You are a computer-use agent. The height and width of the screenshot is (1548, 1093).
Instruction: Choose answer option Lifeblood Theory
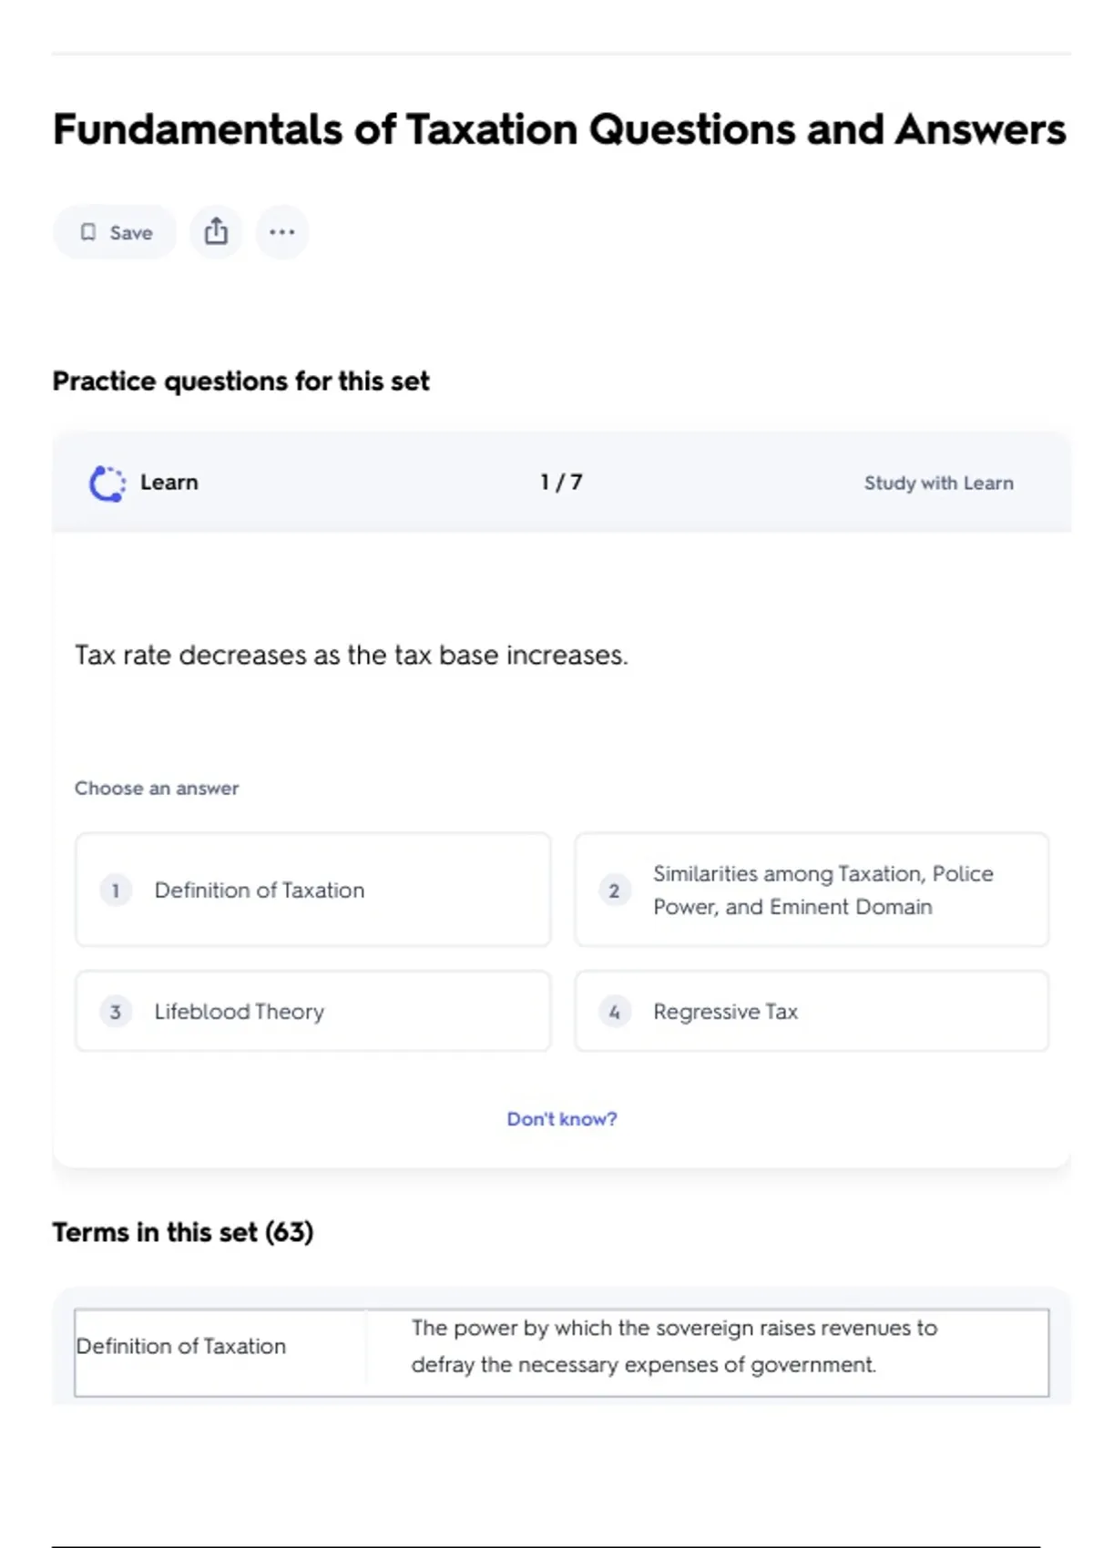click(x=312, y=1012)
